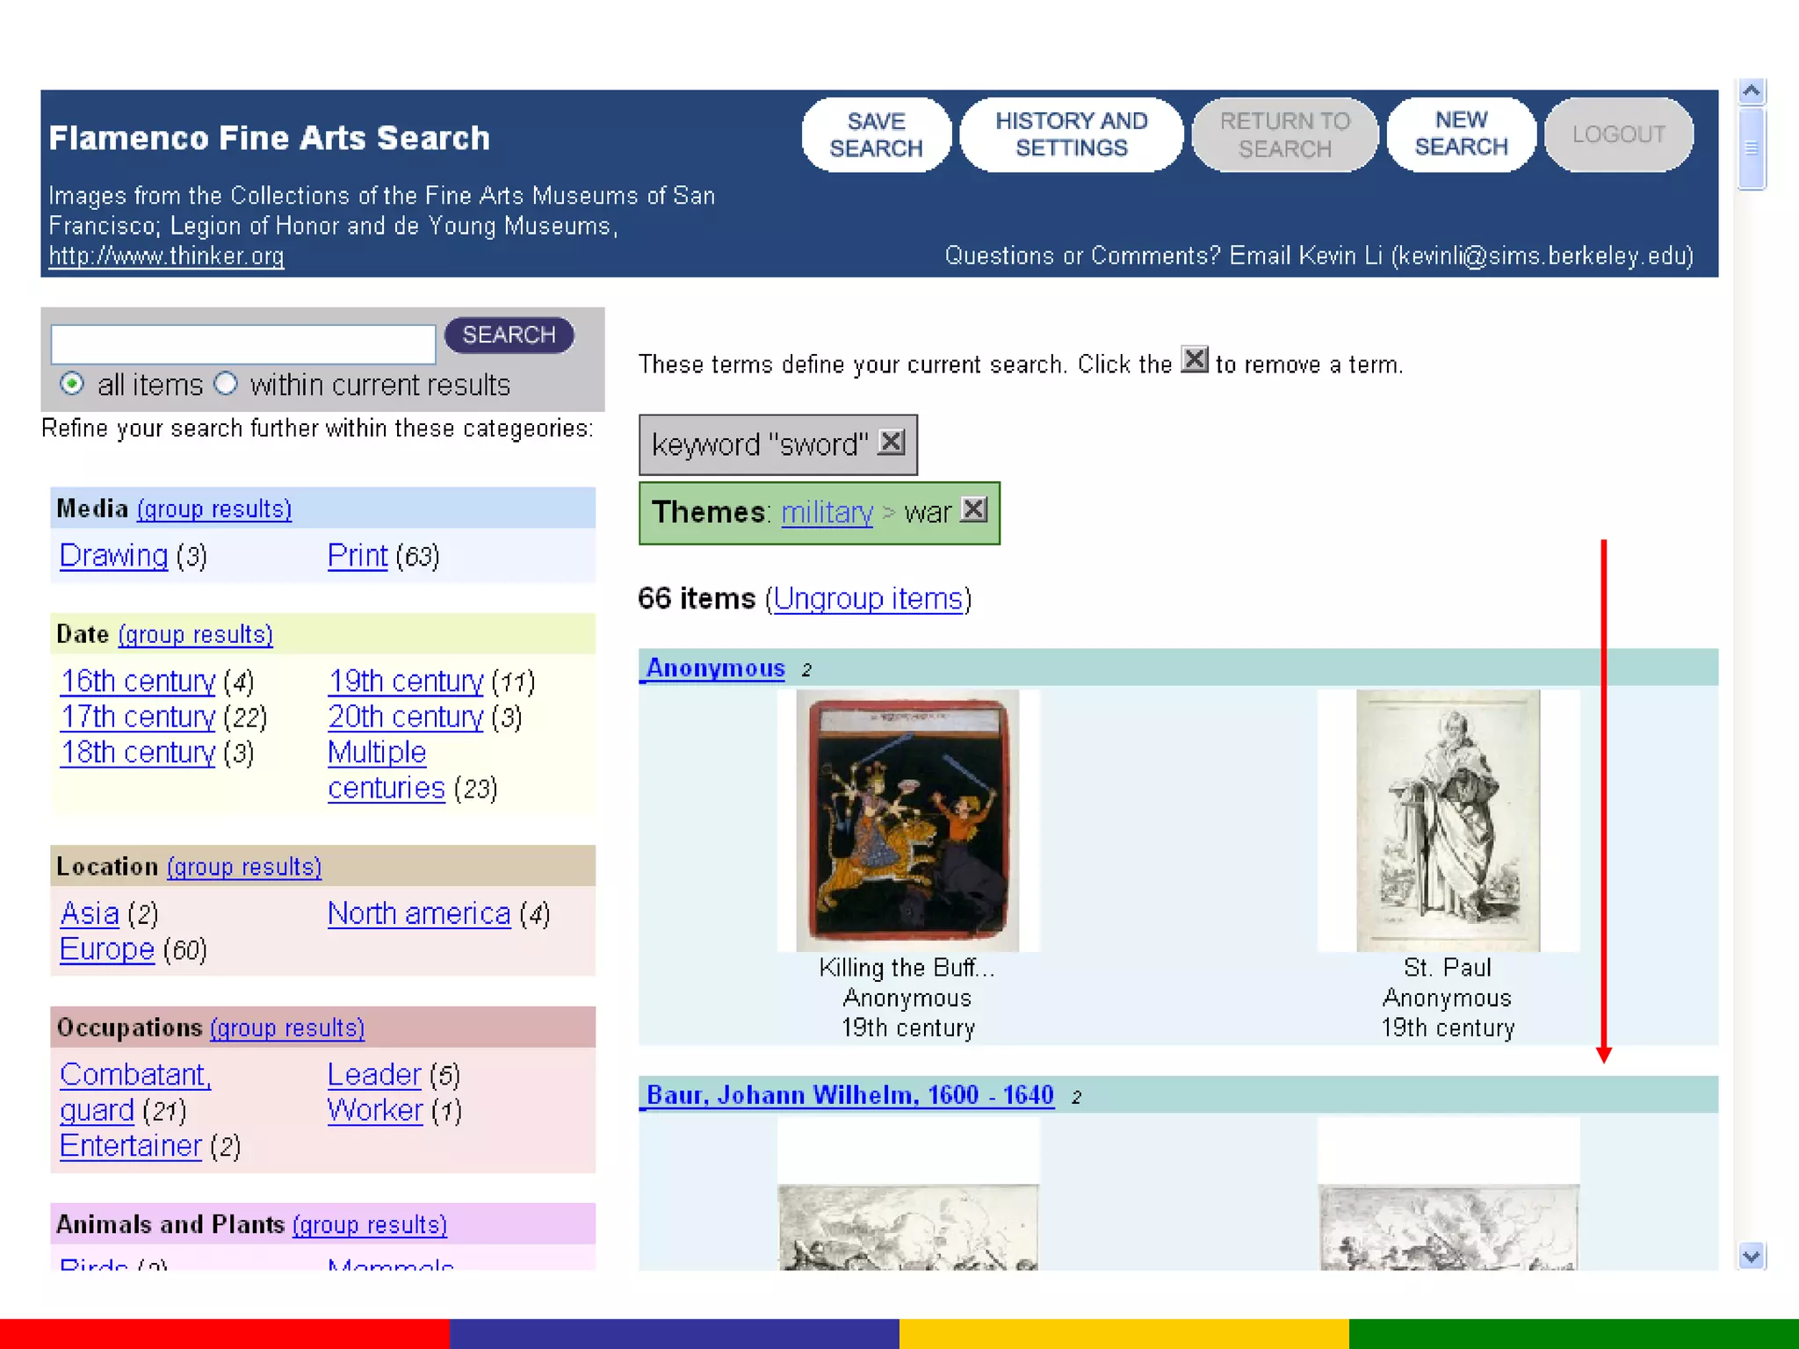
Task: Open St. Paul print thumbnail
Action: point(1448,820)
